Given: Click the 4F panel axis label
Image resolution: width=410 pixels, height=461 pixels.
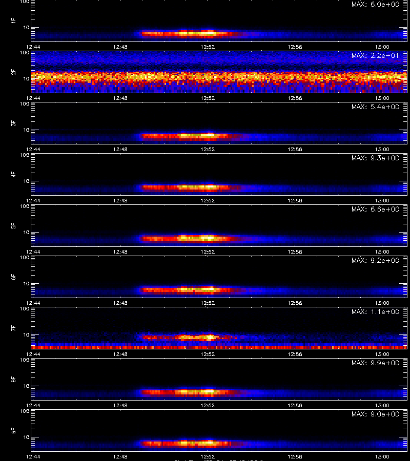Looking at the screenshot, I should [x=13, y=174].
